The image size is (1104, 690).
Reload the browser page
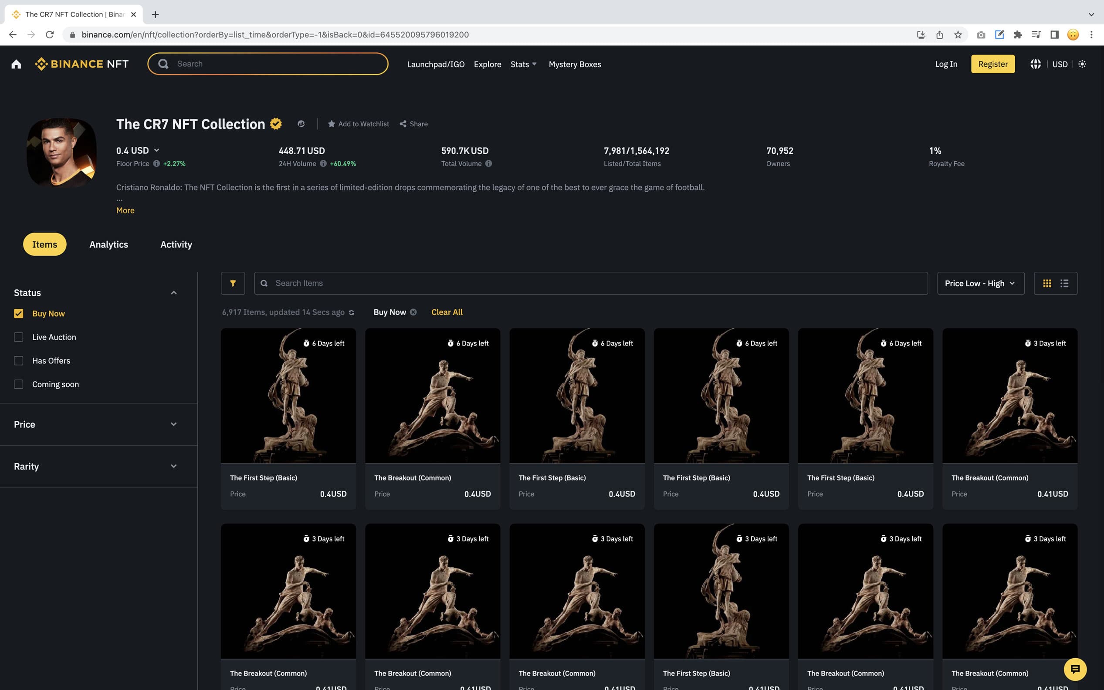coord(50,35)
